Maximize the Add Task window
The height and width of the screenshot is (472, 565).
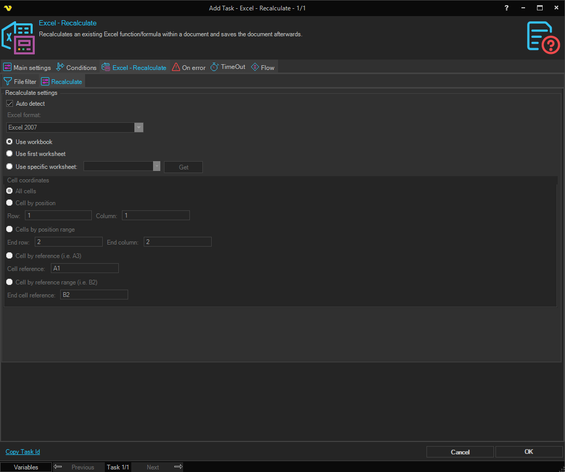[x=540, y=8]
